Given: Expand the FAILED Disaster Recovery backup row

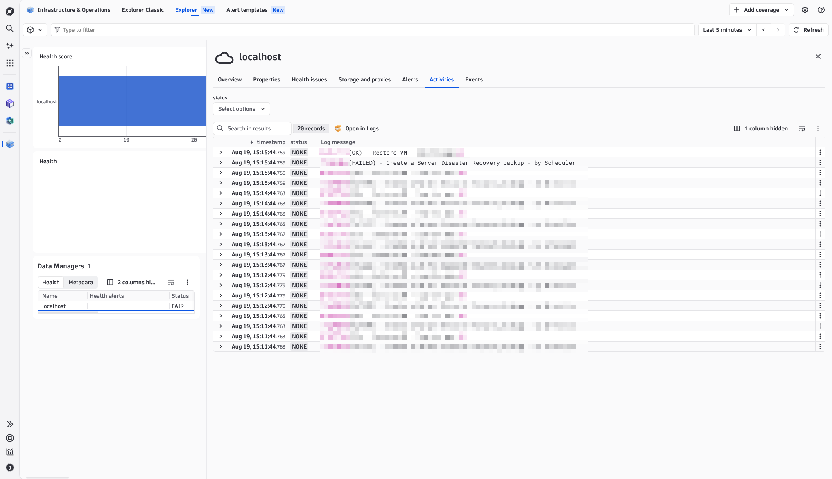Looking at the screenshot, I should pyautogui.click(x=221, y=162).
